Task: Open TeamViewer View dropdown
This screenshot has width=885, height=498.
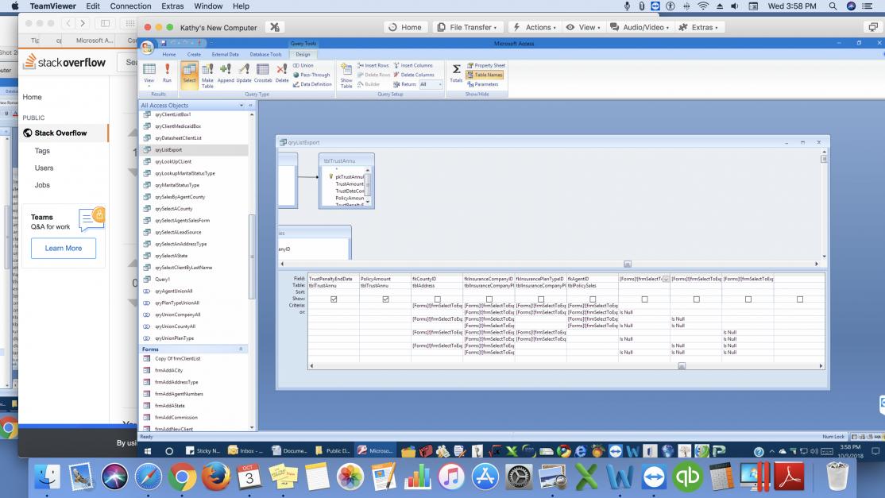Action: (x=583, y=27)
